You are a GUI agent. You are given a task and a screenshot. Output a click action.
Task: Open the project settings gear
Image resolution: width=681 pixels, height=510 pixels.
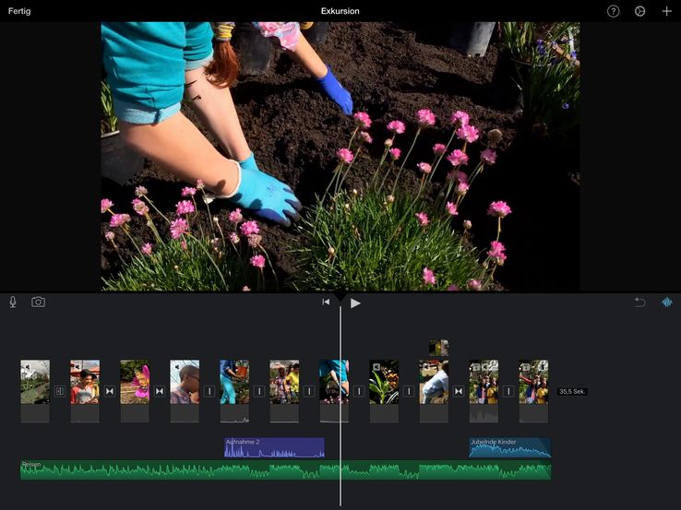tap(639, 11)
